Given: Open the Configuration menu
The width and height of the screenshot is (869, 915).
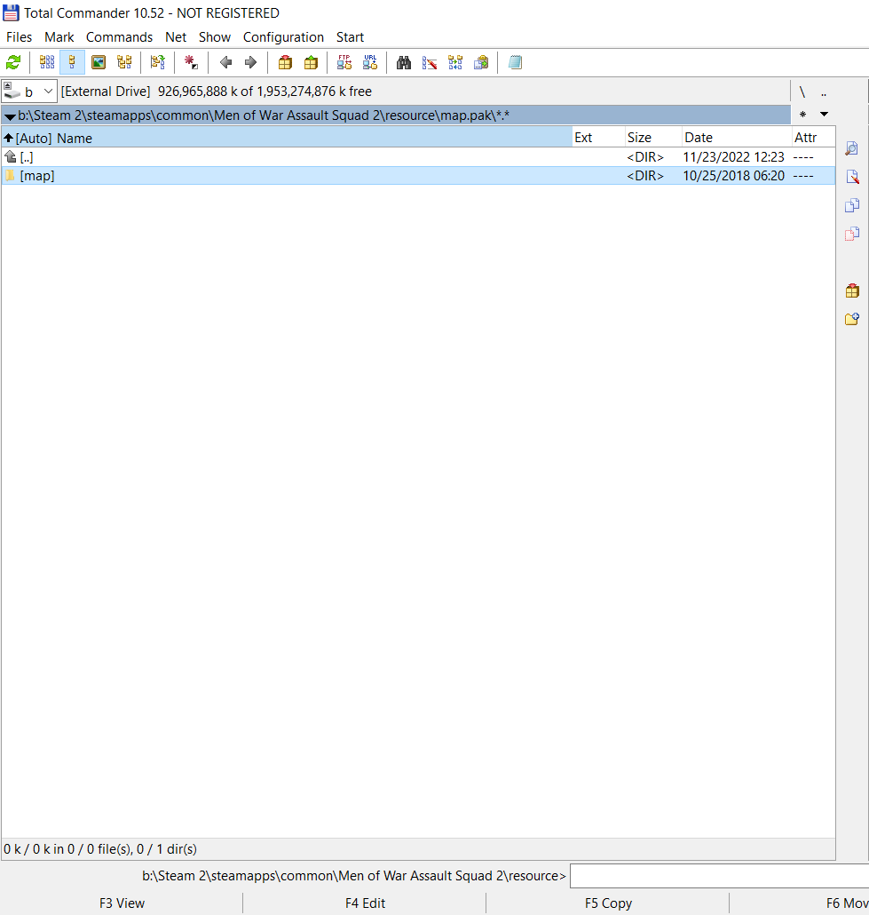Looking at the screenshot, I should [283, 36].
